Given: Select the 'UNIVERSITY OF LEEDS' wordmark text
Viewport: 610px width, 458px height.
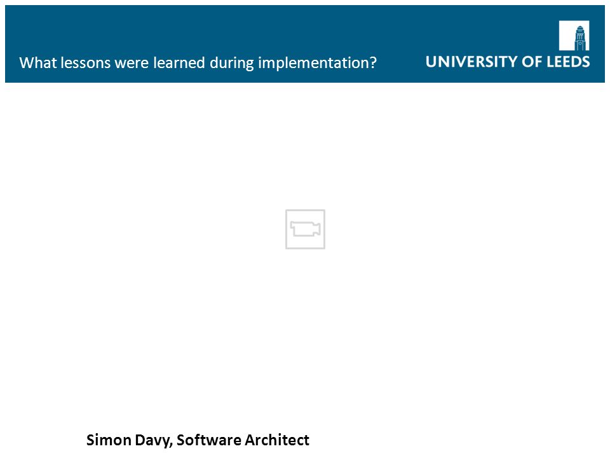Looking at the screenshot, I should pyautogui.click(x=508, y=62).
